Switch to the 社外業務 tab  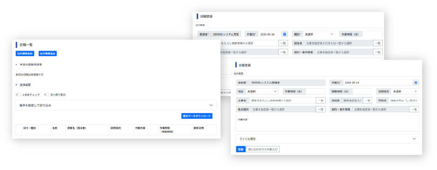point(238,74)
